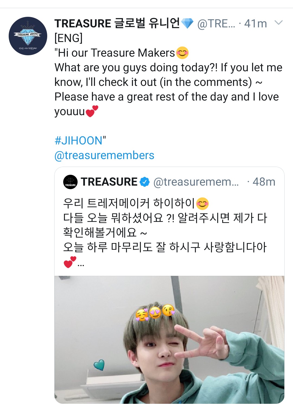Open TREASURE Global Union profile avatar

[x=28, y=36]
